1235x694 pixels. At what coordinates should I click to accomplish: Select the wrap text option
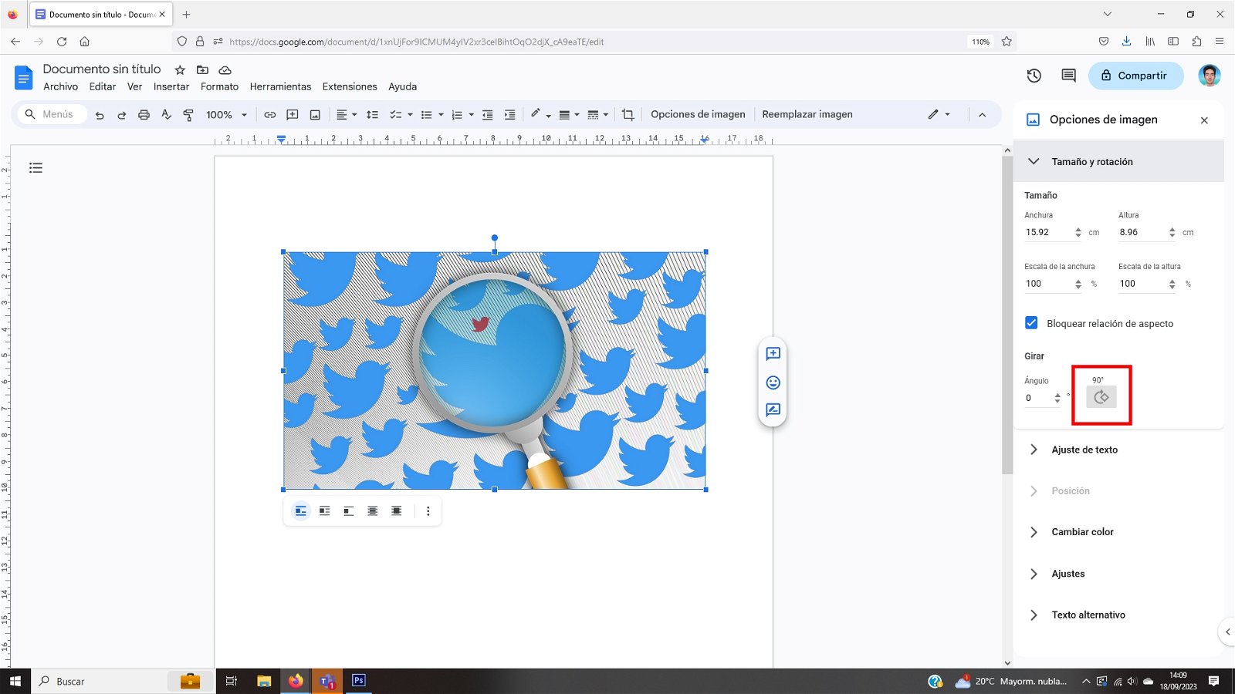pyautogui.click(x=325, y=511)
